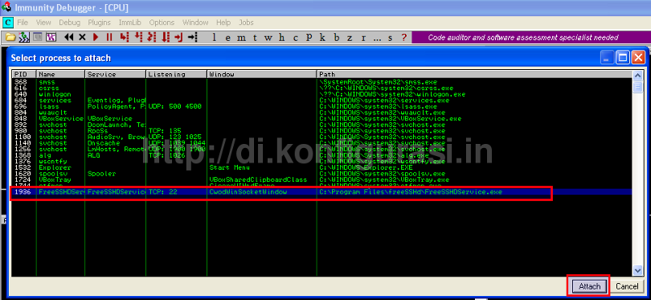This screenshot has height=300, width=651.
Task: Open the View menu
Action: tap(43, 23)
